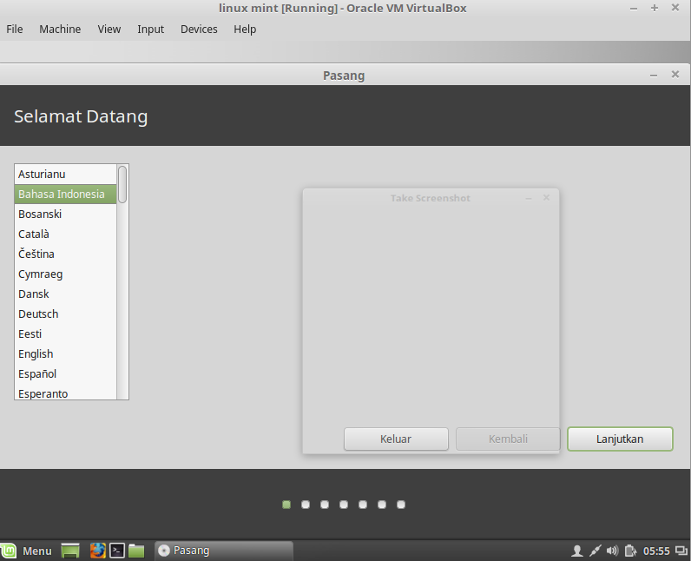This screenshot has height=561, width=691.
Task: Close the Pasang installer window
Action: pyautogui.click(x=675, y=75)
